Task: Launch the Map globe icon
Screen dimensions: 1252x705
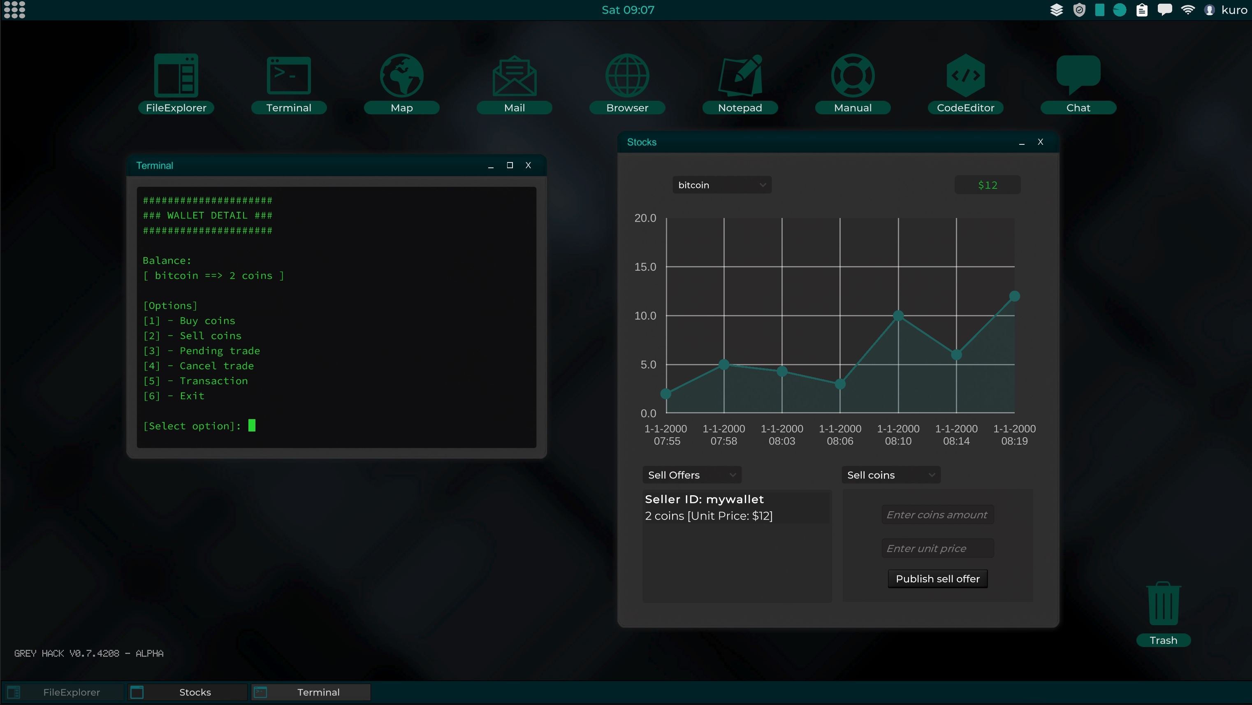Action: [401, 76]
